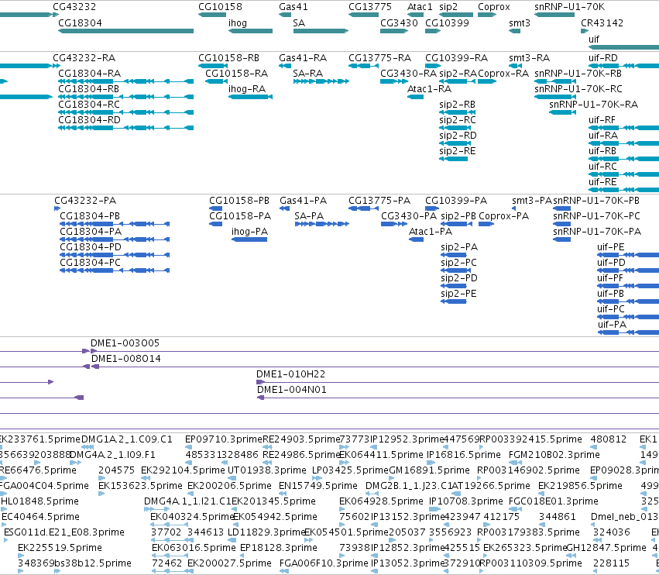Select transcript SA-RA
The width and height of the screenshot is (659, 575).
pos(321,81)
